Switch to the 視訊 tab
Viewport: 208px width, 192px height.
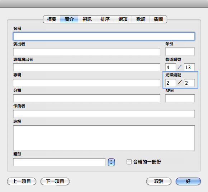coord(87,19)
